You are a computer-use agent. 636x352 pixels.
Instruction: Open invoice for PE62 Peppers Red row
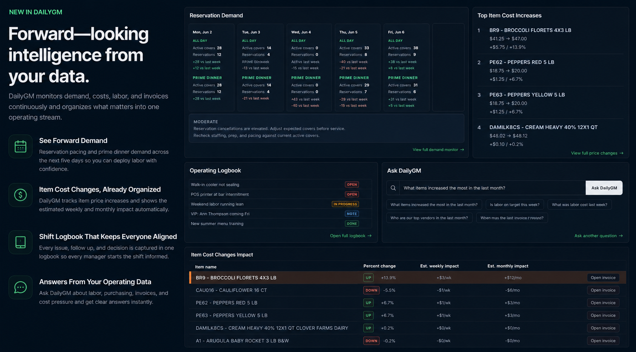(603, 303)
